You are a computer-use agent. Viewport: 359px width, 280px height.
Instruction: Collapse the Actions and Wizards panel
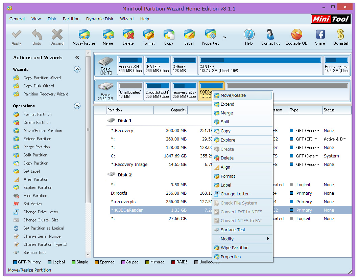(x=77, y=57)
